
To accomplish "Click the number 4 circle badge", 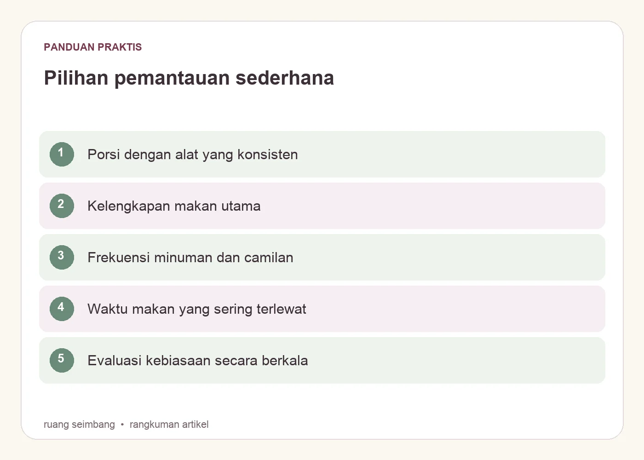I will (62, 309).
